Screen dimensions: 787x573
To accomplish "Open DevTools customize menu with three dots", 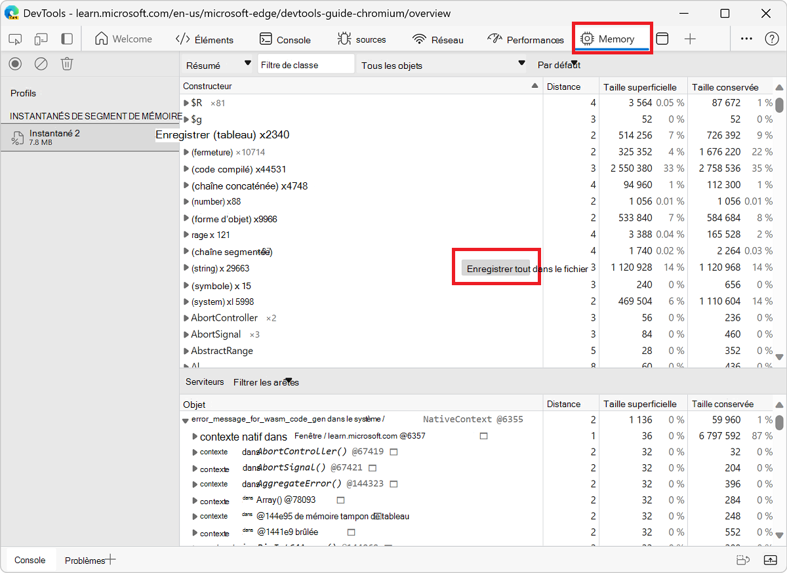I will point(746,39).
